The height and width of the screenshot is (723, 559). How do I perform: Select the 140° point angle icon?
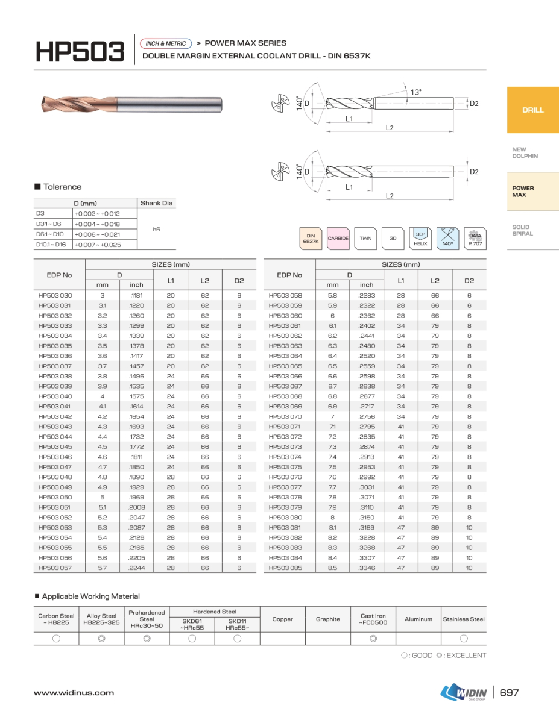pyautogui.click(x=447, y=239)
